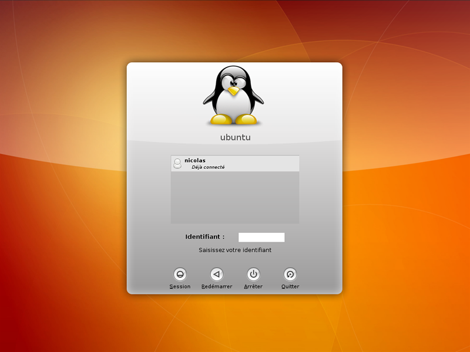Click "Saisissez votre identifiant" hint text
470x352 pixels.
235,250
